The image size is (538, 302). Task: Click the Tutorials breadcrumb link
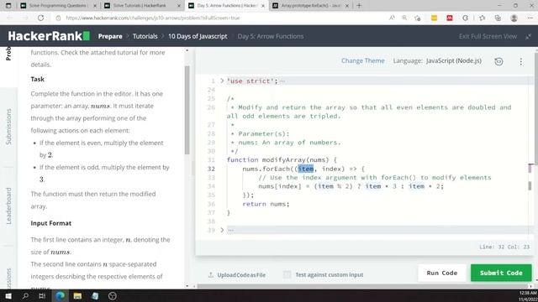coord(145,36)
